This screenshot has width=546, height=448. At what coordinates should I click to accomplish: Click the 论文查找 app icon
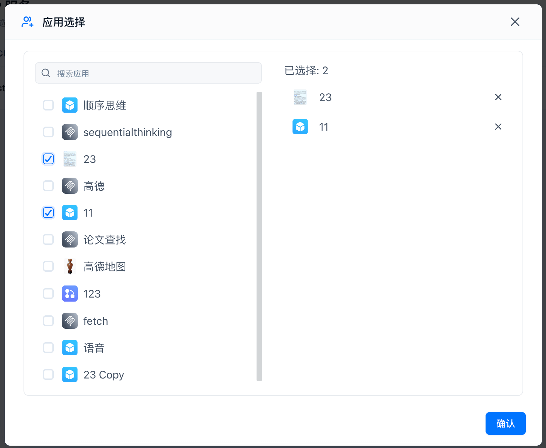pyautogui.click(x=70, y=239)
